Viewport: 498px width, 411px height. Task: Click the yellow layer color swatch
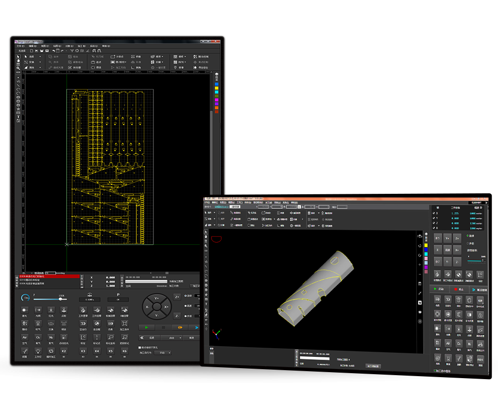[x=217, y=88]
